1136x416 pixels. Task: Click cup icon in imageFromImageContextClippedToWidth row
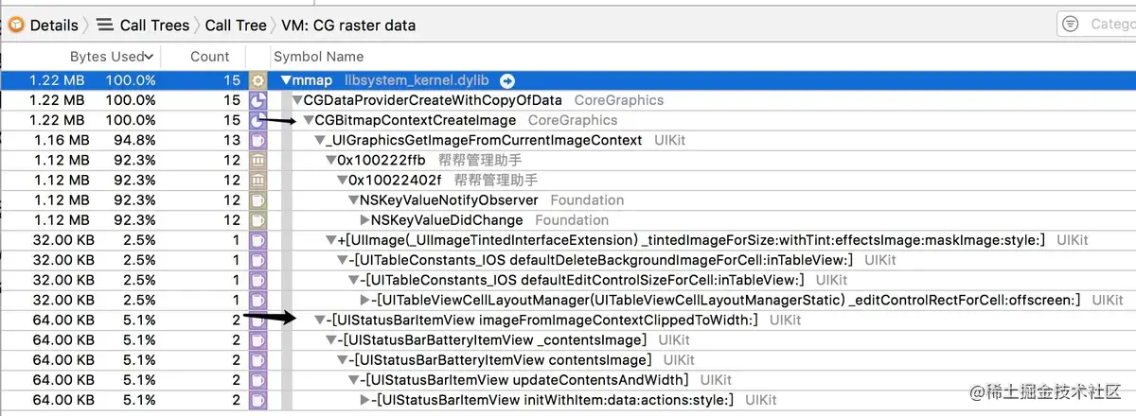(x=257, y=321)
